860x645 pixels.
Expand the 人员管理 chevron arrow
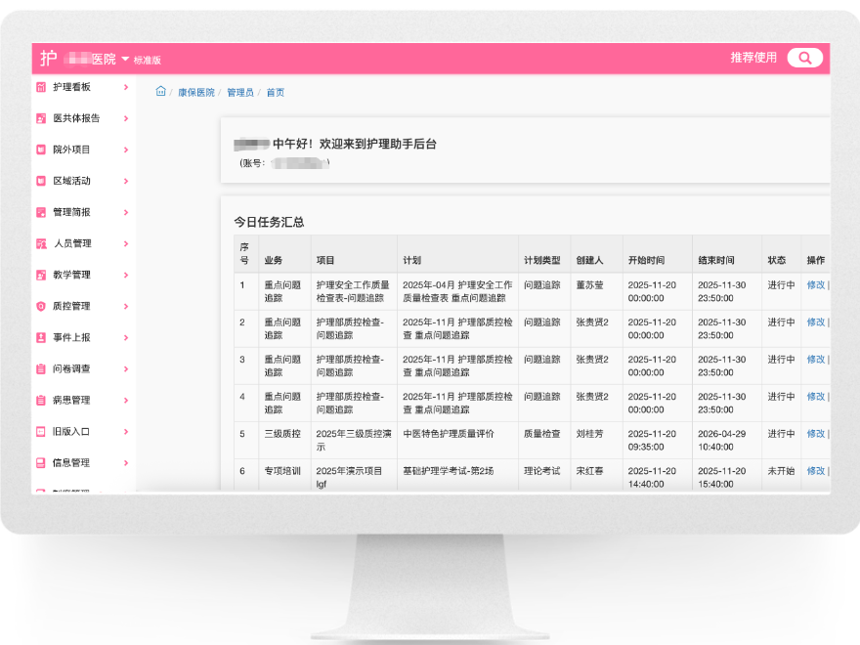click(x=126, y=243)
